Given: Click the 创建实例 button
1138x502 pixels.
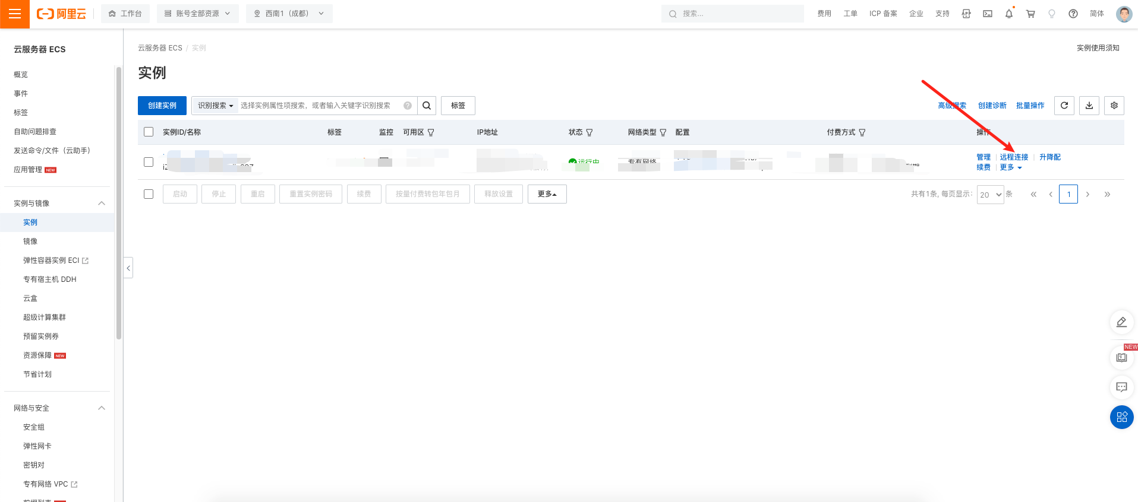Looking at the screenshot, I should [162, 106].
